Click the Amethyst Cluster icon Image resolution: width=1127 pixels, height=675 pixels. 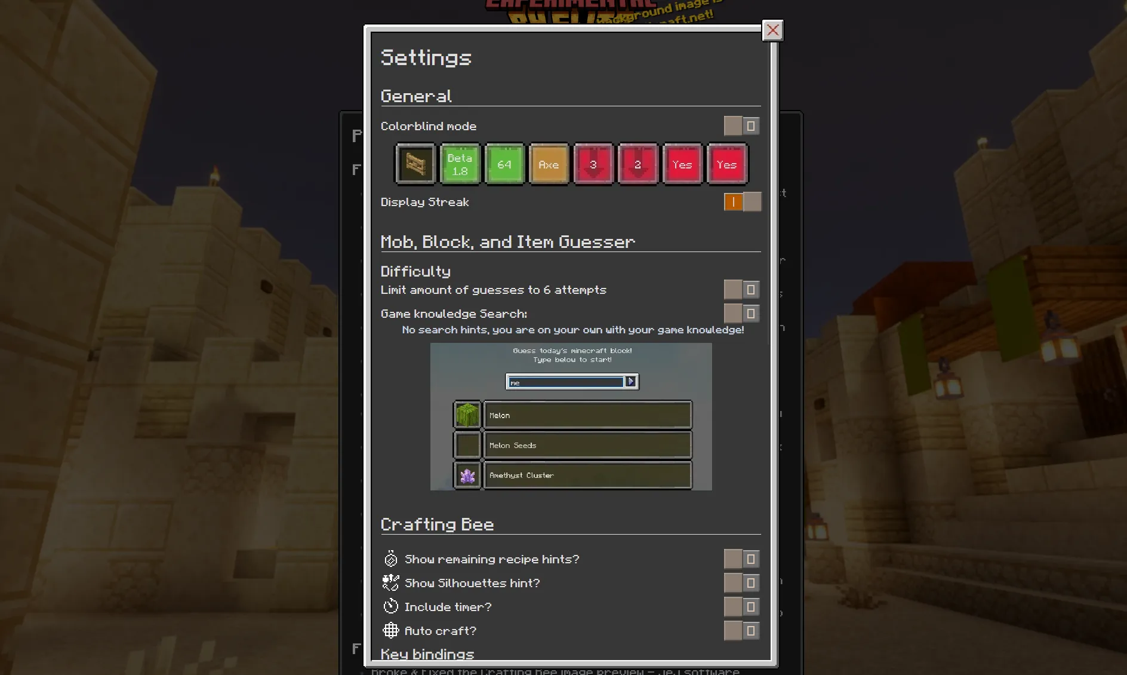click(467, 475)
